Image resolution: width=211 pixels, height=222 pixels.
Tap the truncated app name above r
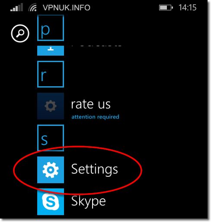click(x=96, y=46)
